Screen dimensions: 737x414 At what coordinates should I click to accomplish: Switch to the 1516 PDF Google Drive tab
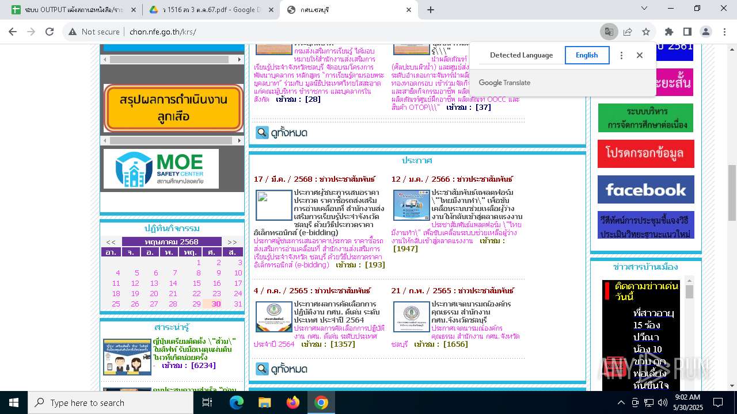pyautogui.click(x=211, y=10)
